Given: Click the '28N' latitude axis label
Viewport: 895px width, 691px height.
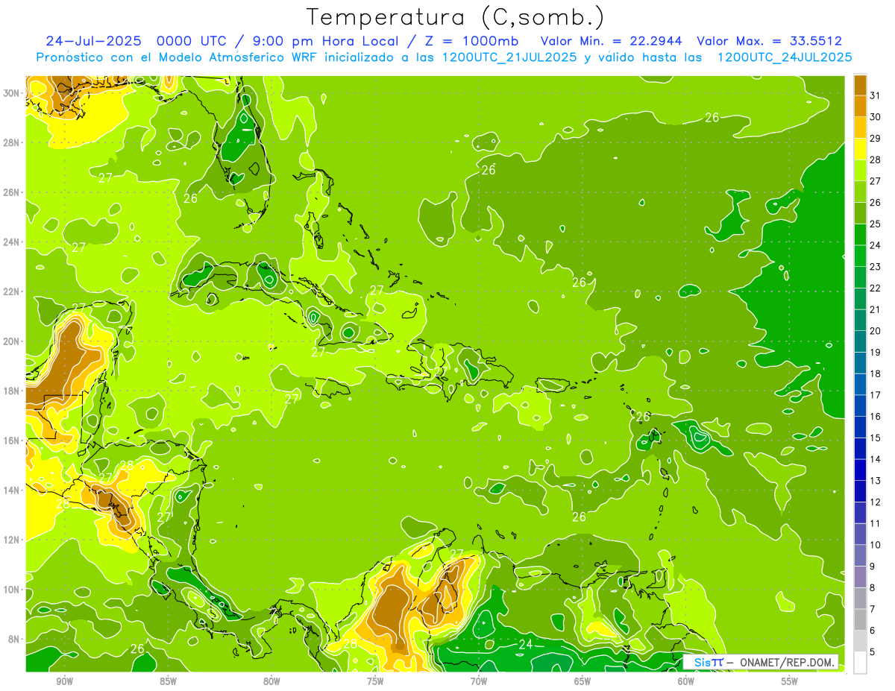Looking at the screenshot, I should coord(13,142).
